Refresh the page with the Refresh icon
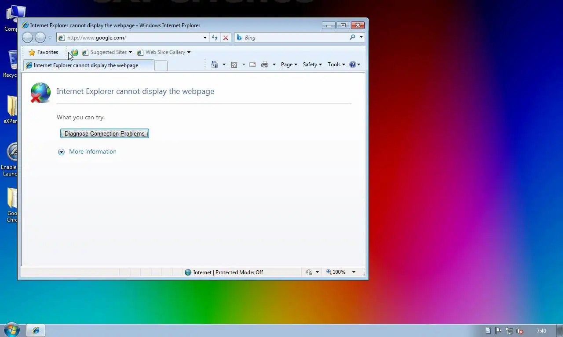563x337 pixels. tap(215, 38)
